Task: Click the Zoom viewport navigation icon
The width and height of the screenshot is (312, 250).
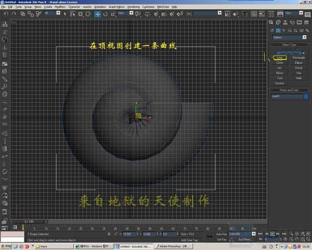Action: 291,234
